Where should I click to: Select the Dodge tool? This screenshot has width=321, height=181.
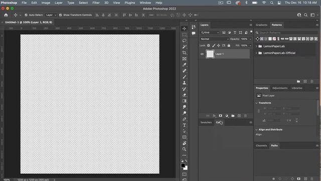coord(184,113)
